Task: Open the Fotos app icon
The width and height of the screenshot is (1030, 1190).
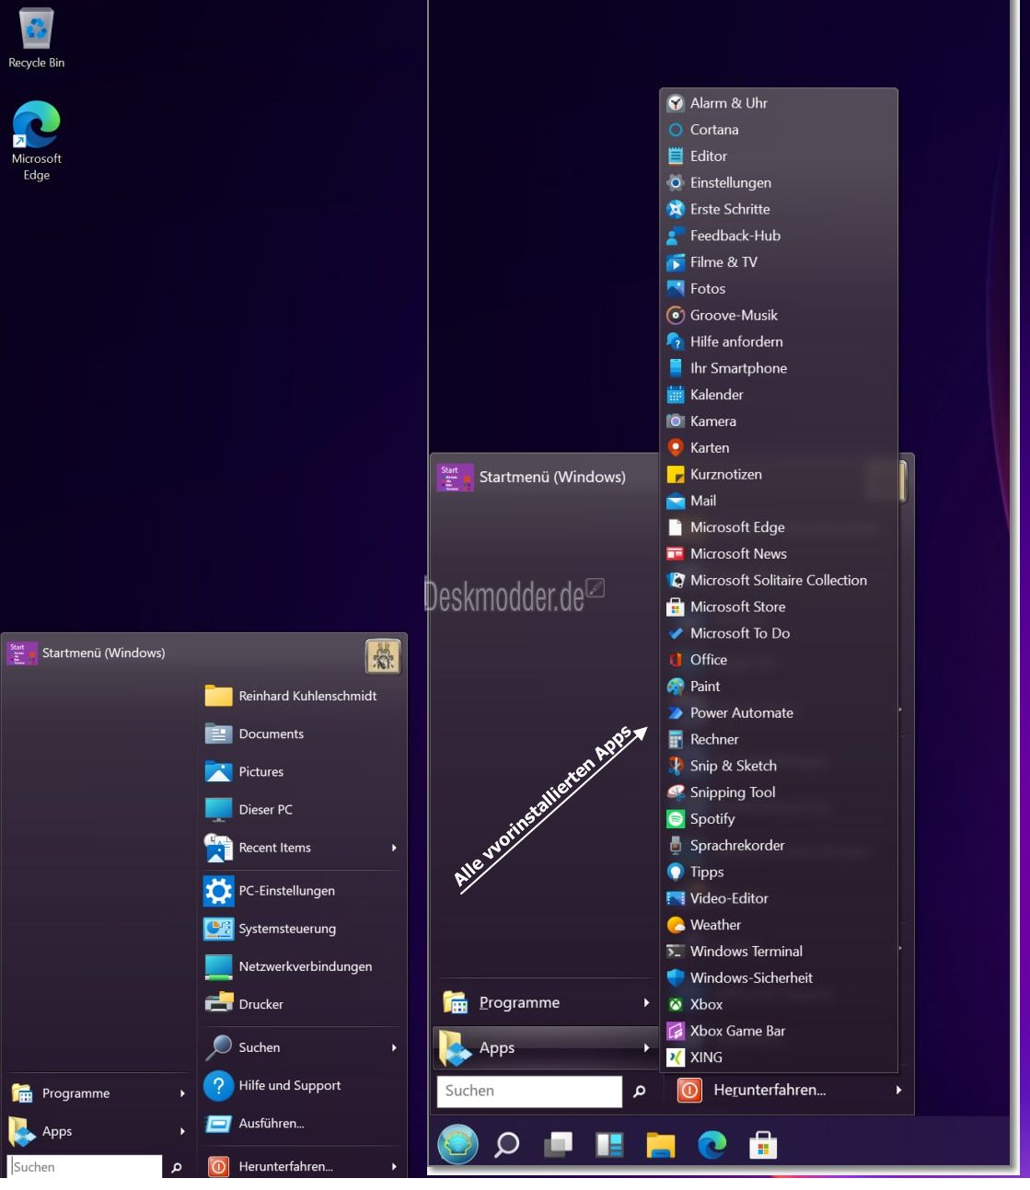Action: 676,289
